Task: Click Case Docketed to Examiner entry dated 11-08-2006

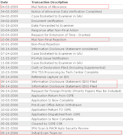Action: click(57, 63)
